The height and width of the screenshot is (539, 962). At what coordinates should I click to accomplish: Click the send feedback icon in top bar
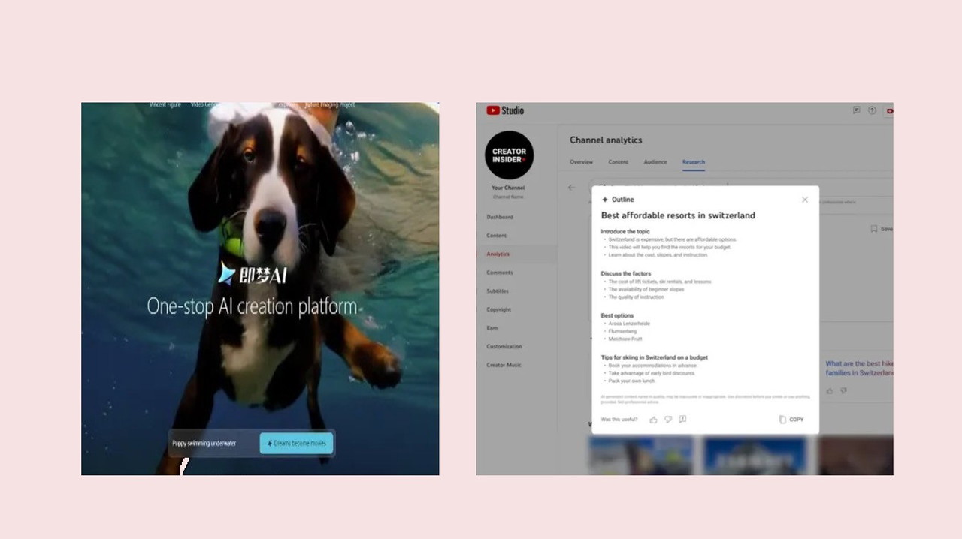856,110
